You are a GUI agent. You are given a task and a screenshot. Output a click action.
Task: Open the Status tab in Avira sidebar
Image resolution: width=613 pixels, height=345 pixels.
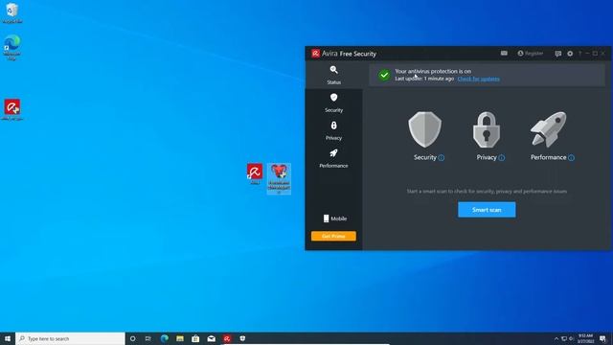point(333,75)
